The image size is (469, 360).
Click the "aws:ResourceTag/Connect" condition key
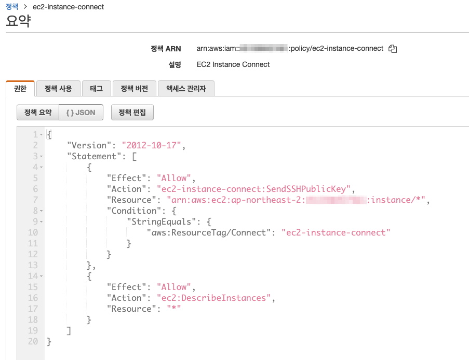pos(209,233)
